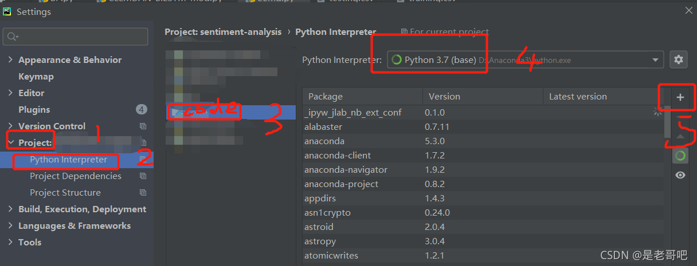This screenshot has height=266, width=697.
Task: Expand Languages & Frameworks section
Action: (10, 226)
